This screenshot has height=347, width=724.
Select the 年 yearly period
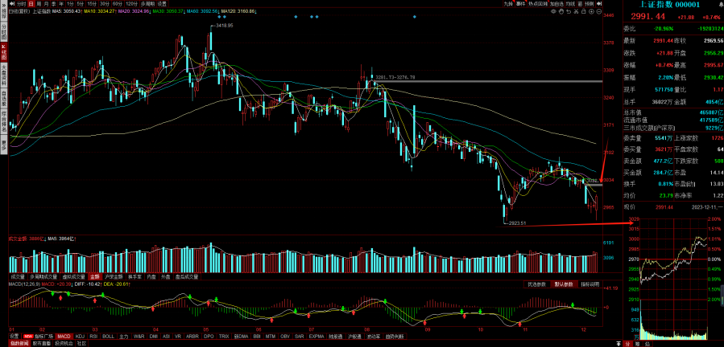pos(61,4)
